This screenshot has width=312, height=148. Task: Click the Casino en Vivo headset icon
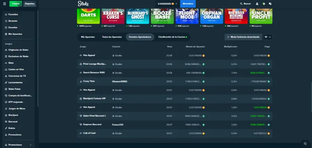[x=6, y=69]
